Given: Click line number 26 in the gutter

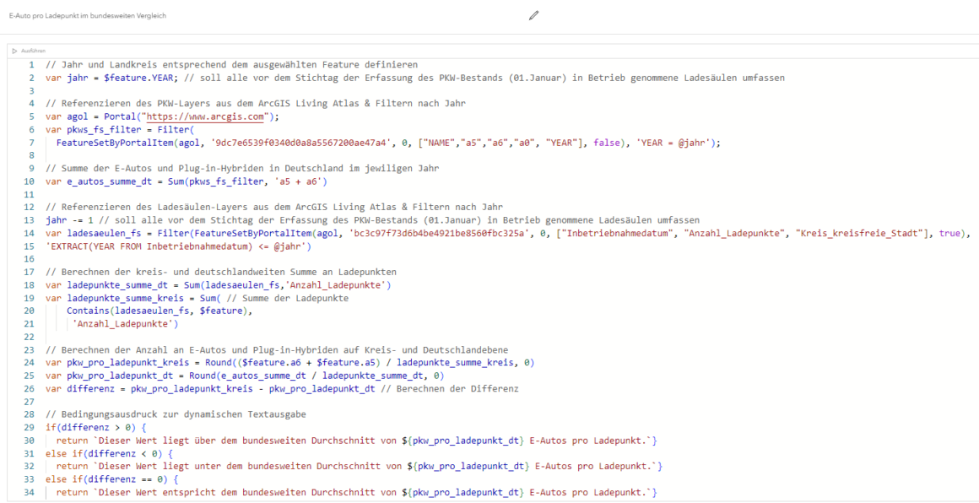Looking at the screenshot, I should click(29, 387).
